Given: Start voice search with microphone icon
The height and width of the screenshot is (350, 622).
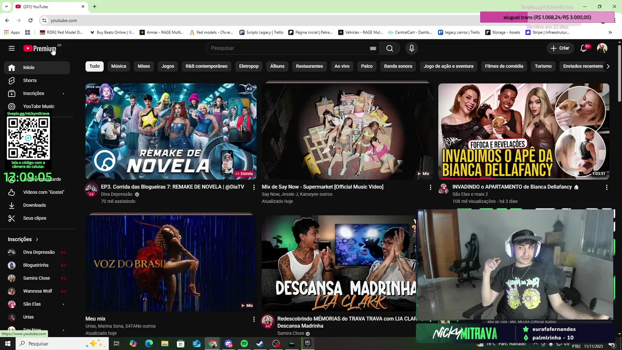Looking at the screenshot, I should click(412, 48).
